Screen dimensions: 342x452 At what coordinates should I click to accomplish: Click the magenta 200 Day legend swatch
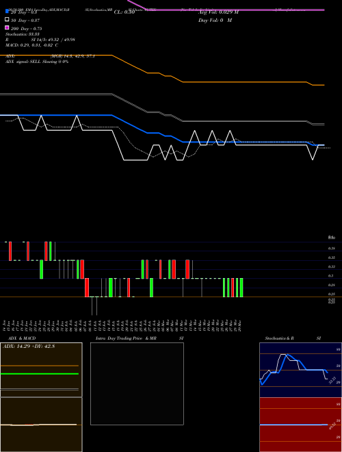[x=7, y=27]
